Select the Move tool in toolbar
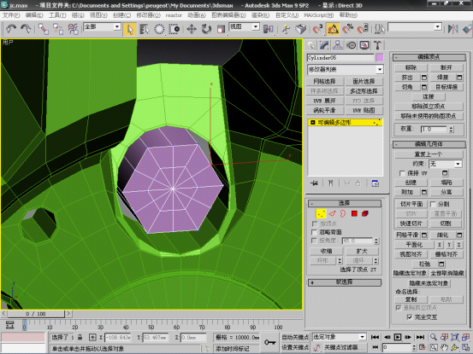 coord(192,29)
